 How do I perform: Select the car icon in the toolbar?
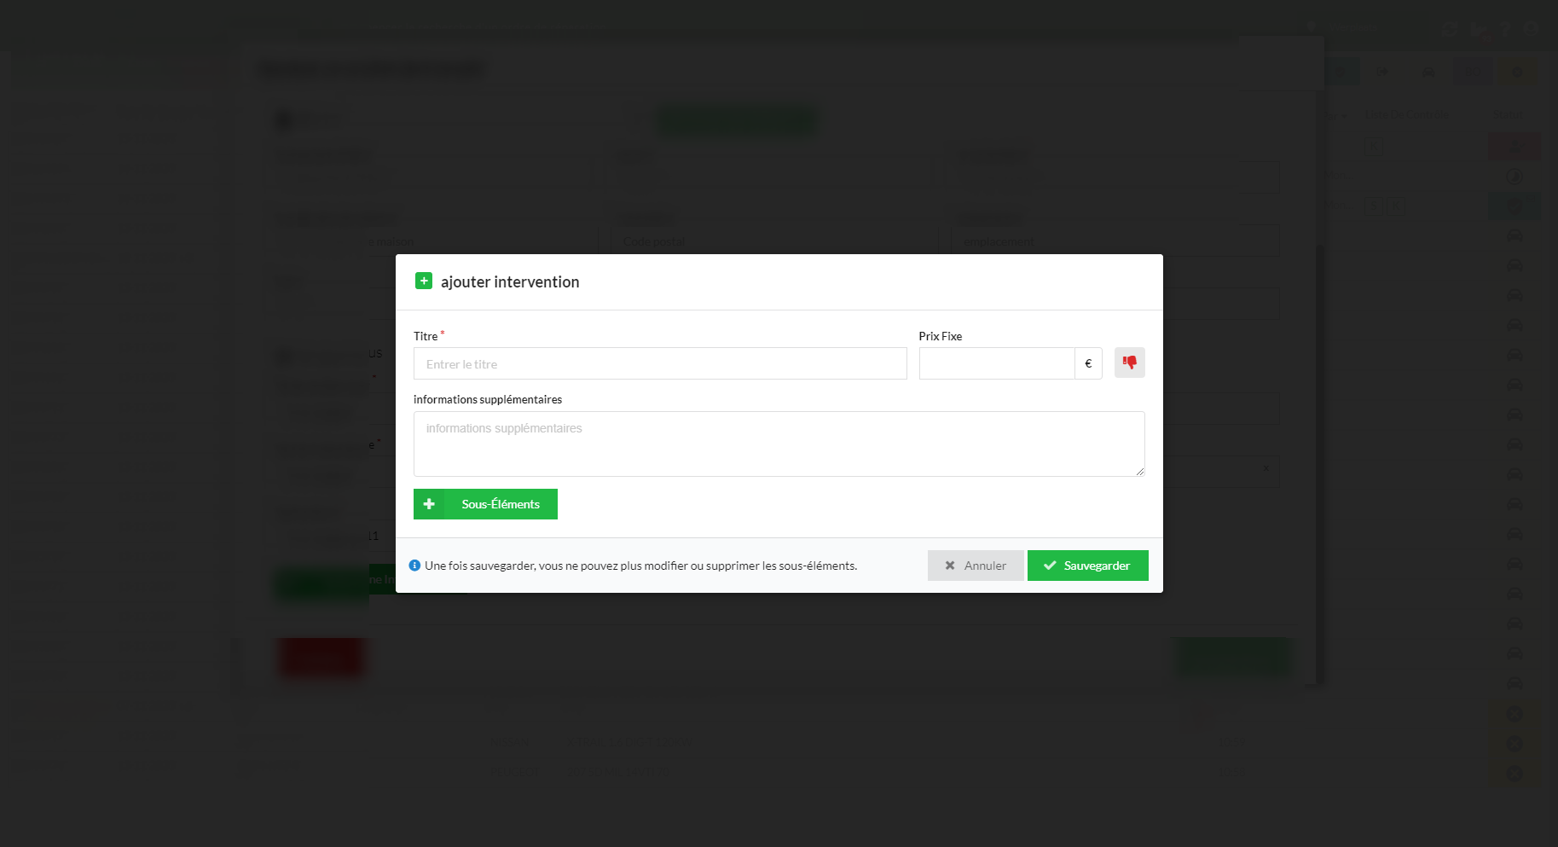click(x=1428, y=72)
